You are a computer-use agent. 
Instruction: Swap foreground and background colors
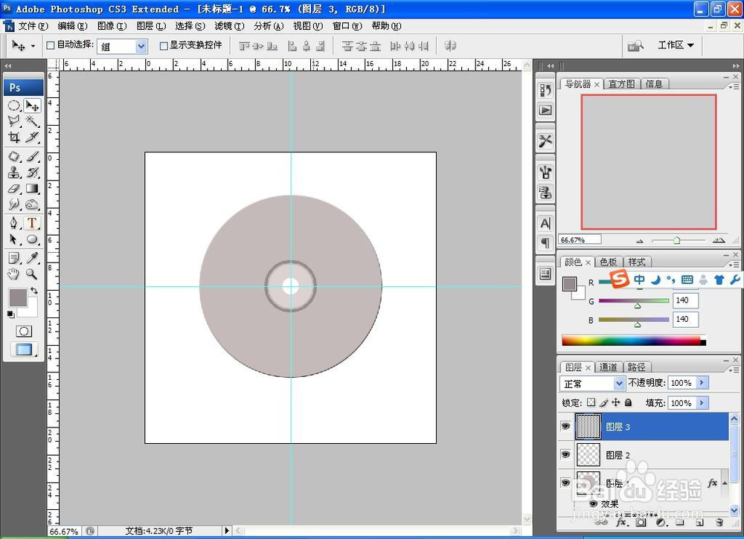coord(34,290)
